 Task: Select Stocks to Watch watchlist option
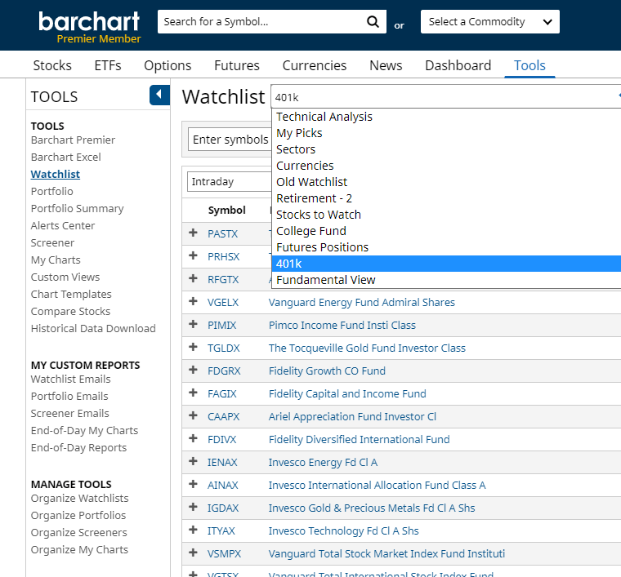(x=319, y=215)
